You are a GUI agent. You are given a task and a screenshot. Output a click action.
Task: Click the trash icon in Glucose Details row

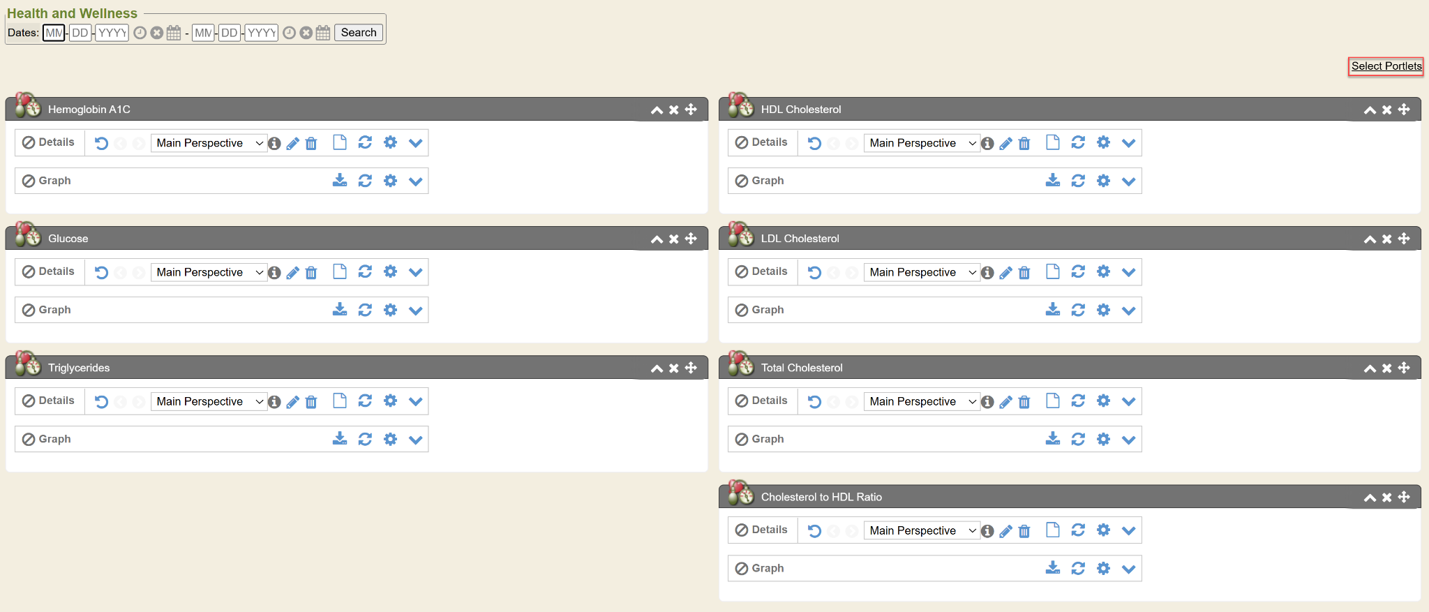click(311, 273)
